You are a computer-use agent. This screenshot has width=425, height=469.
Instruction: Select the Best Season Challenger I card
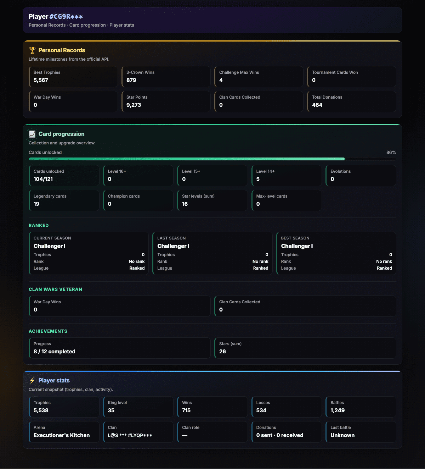click(336, 253)
